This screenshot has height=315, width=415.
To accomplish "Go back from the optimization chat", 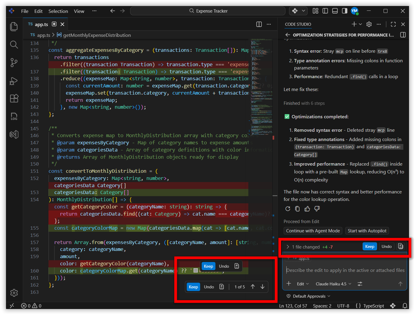I will point(288,35).
